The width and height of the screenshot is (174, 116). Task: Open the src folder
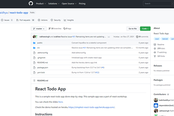point(39,48)
